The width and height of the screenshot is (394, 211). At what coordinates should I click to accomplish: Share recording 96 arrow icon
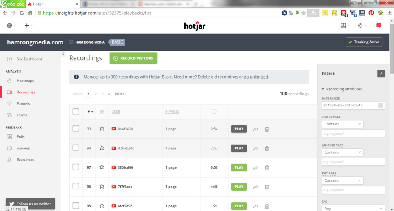256,187
